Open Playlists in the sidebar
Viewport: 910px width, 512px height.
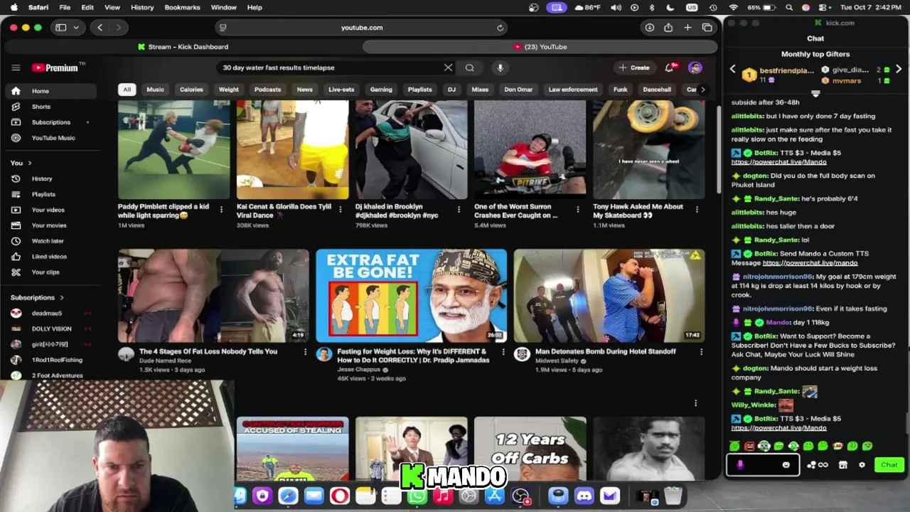[50, 194]
